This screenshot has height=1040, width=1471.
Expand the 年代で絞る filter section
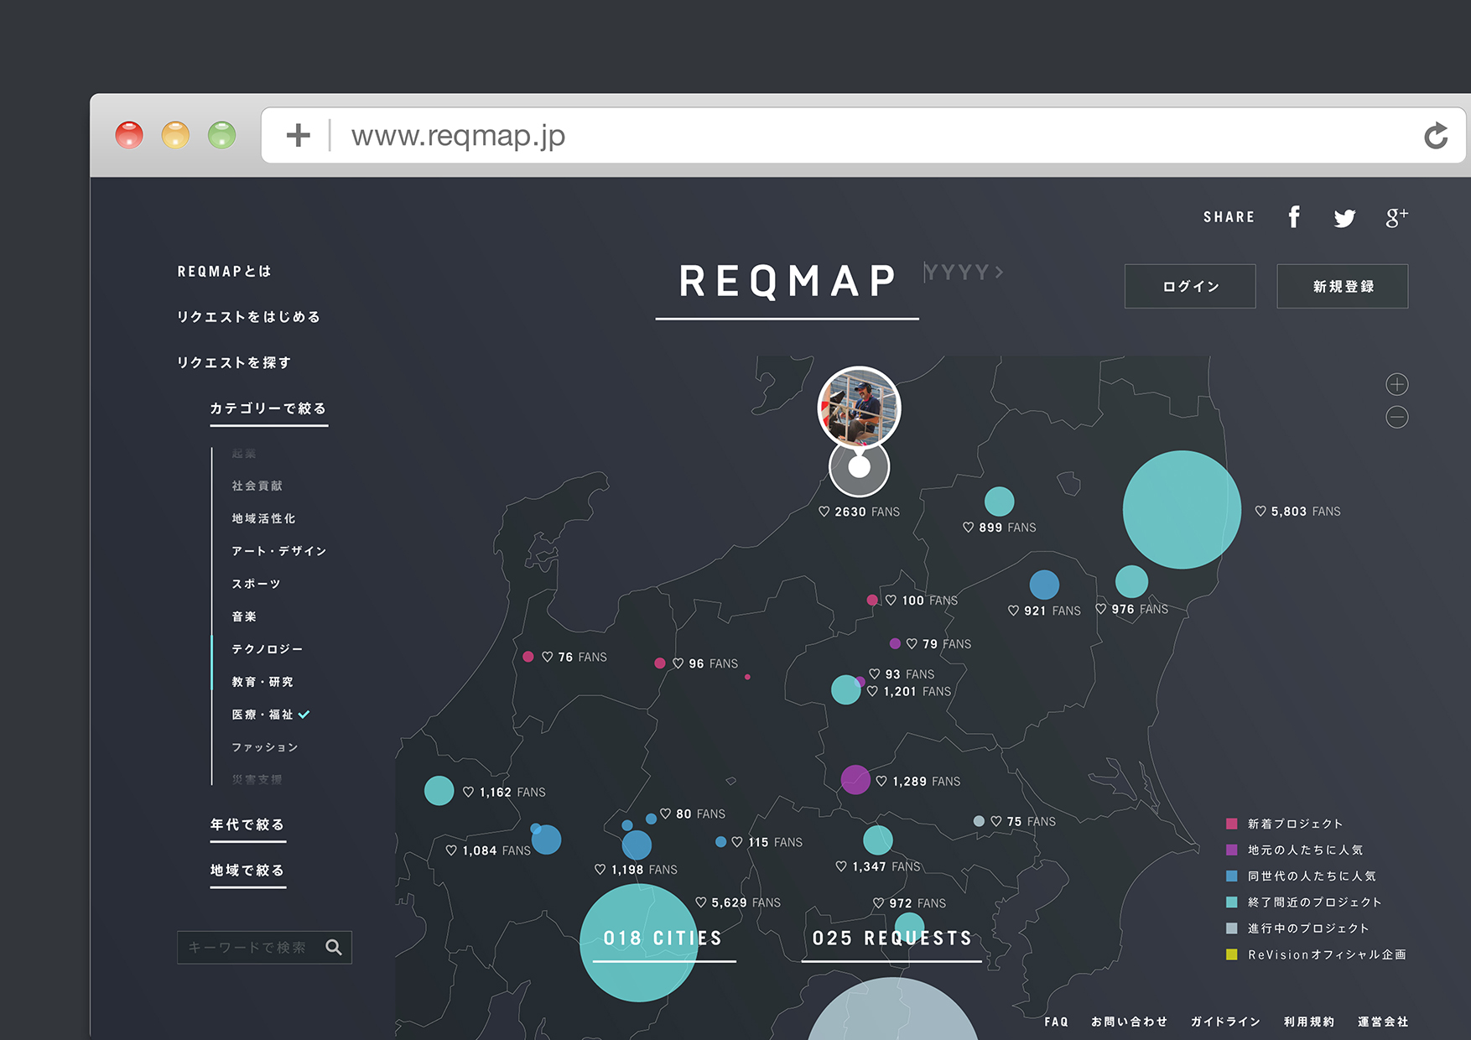(247, 824)
